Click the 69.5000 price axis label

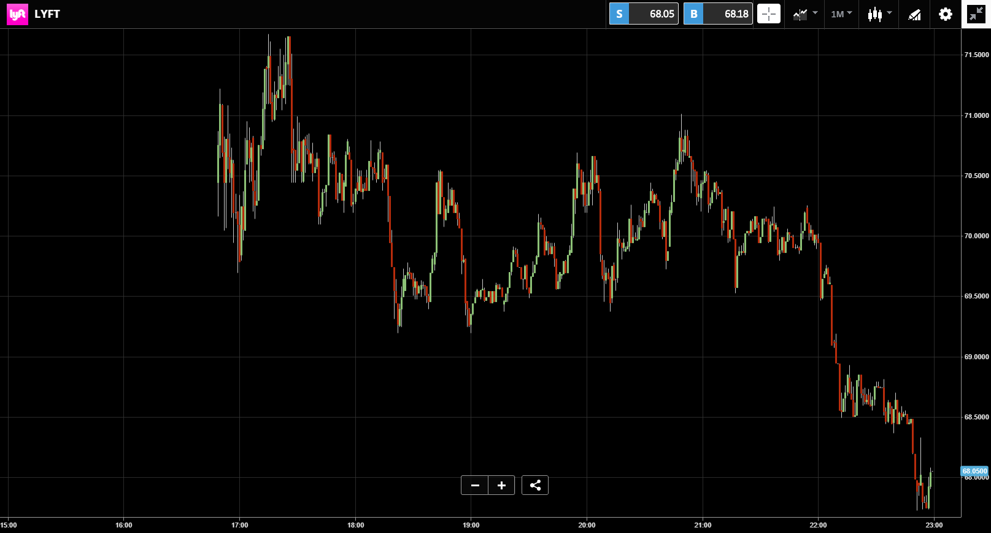(976, 296)
